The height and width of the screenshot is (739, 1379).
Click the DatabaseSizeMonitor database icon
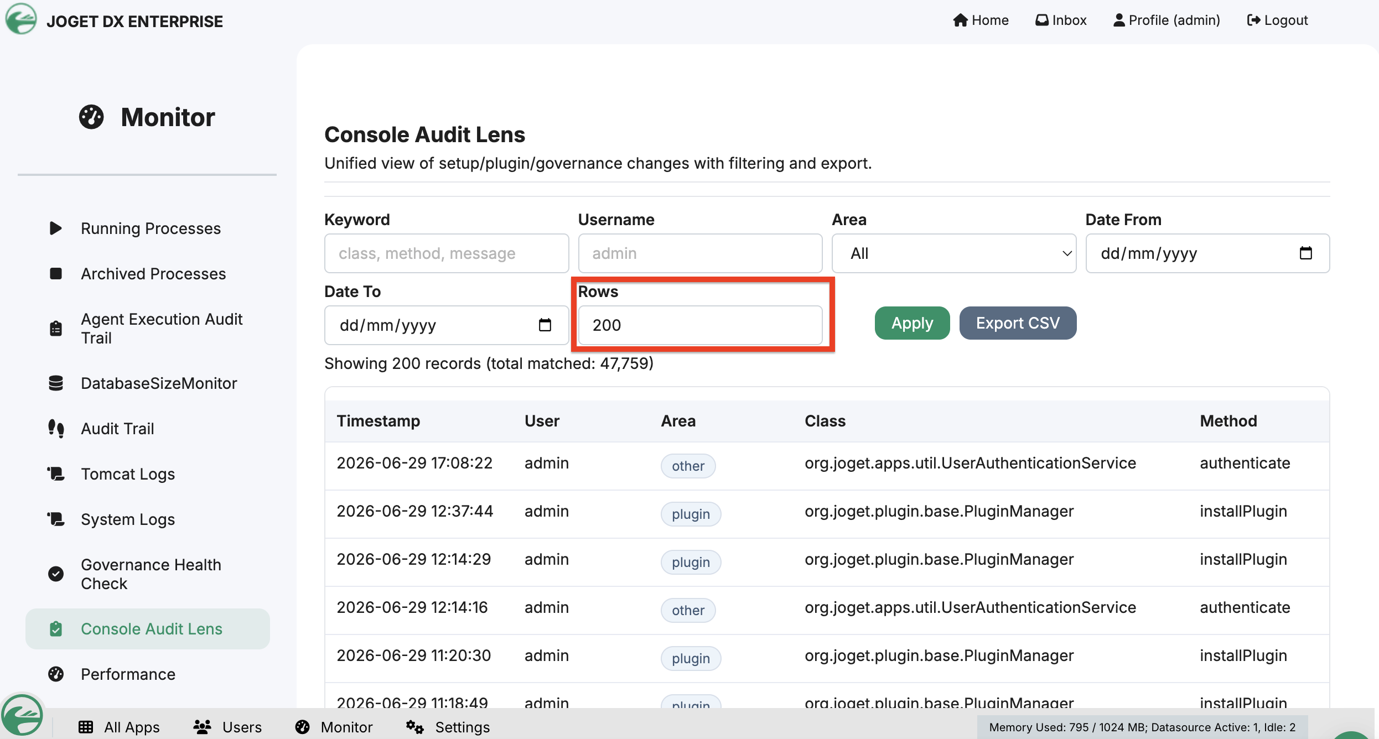point(55,383)
